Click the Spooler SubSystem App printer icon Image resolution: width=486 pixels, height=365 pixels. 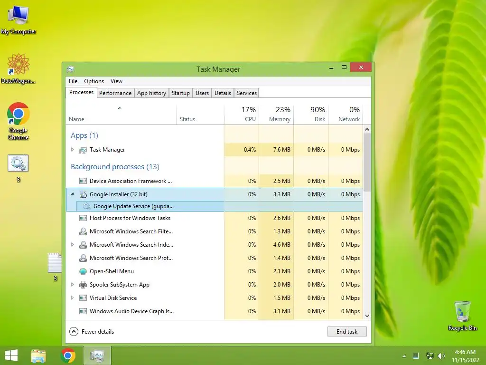tap(83, 285)
